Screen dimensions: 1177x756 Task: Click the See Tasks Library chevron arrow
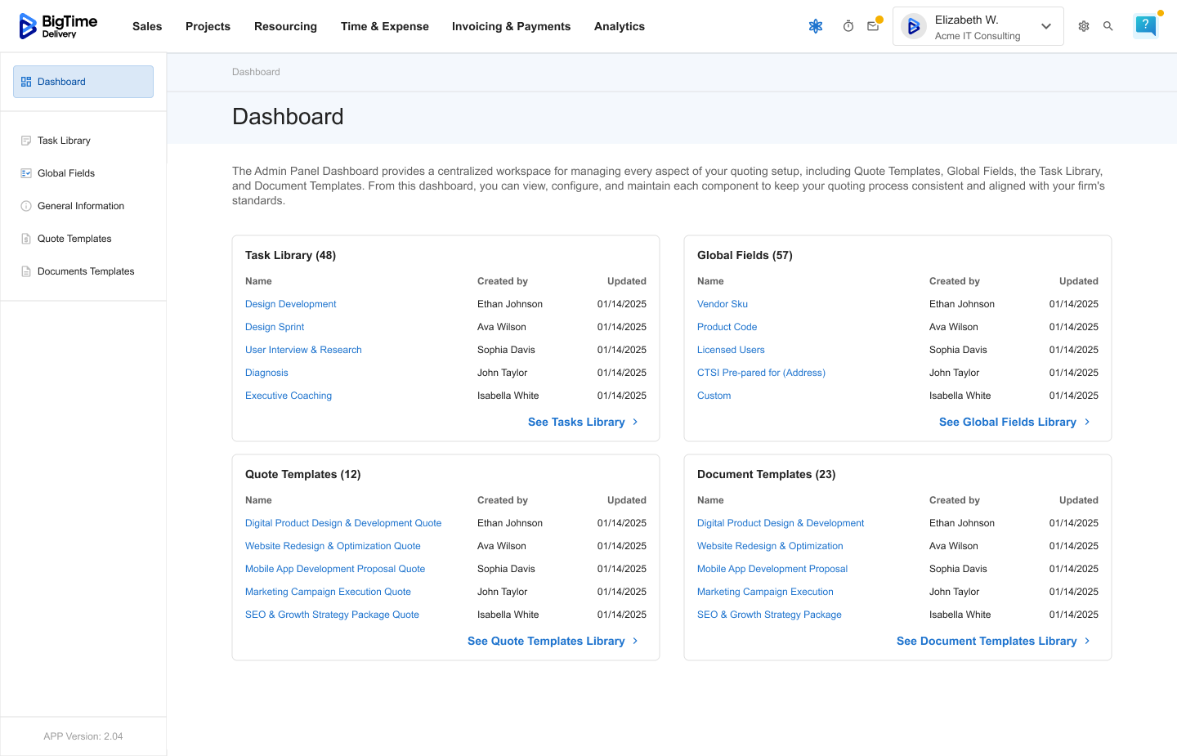[x=635, y=422]
